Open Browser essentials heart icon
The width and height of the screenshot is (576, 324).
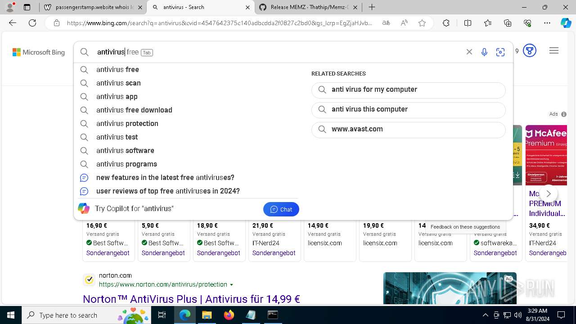527,23
